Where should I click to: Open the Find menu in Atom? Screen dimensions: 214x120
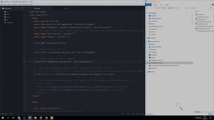coord(20,4)
